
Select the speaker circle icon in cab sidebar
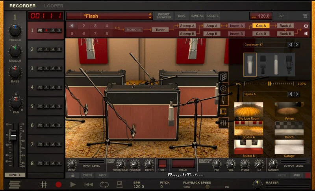click(223, 88)
